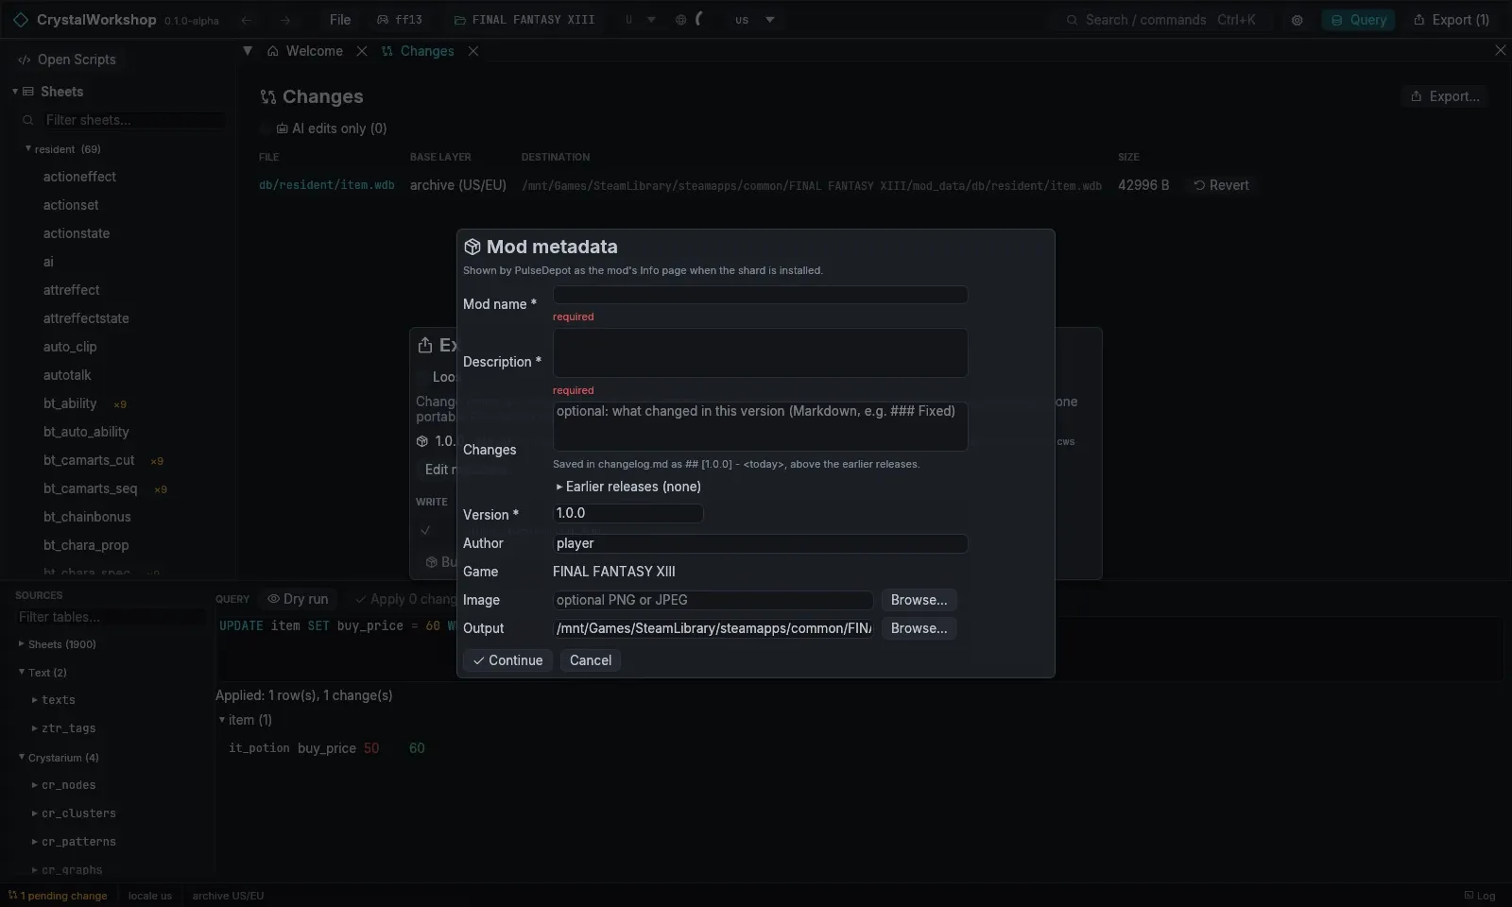Expand Earlier releases (none) disclosure

coord(628,487)
